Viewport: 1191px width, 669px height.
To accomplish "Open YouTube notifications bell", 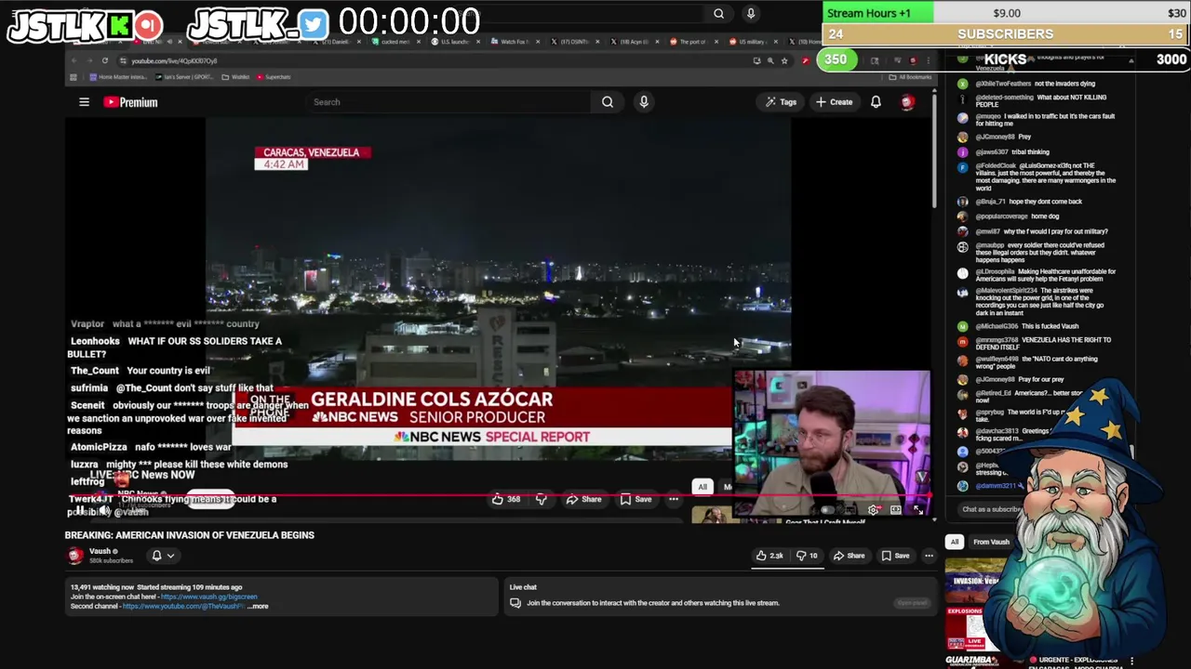I will [876, 102].
